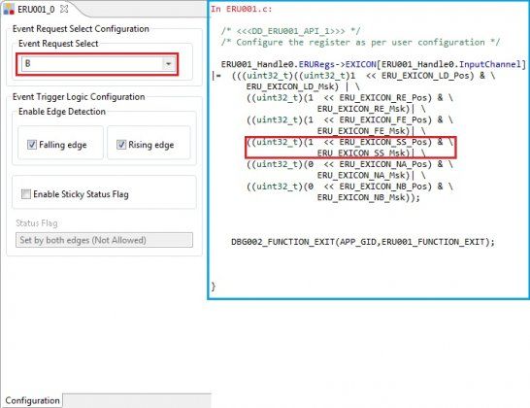This screenshot has width=530, height=408.
Task: Click the 'Enable Edge Detection' label
Action: coord(62,112)
